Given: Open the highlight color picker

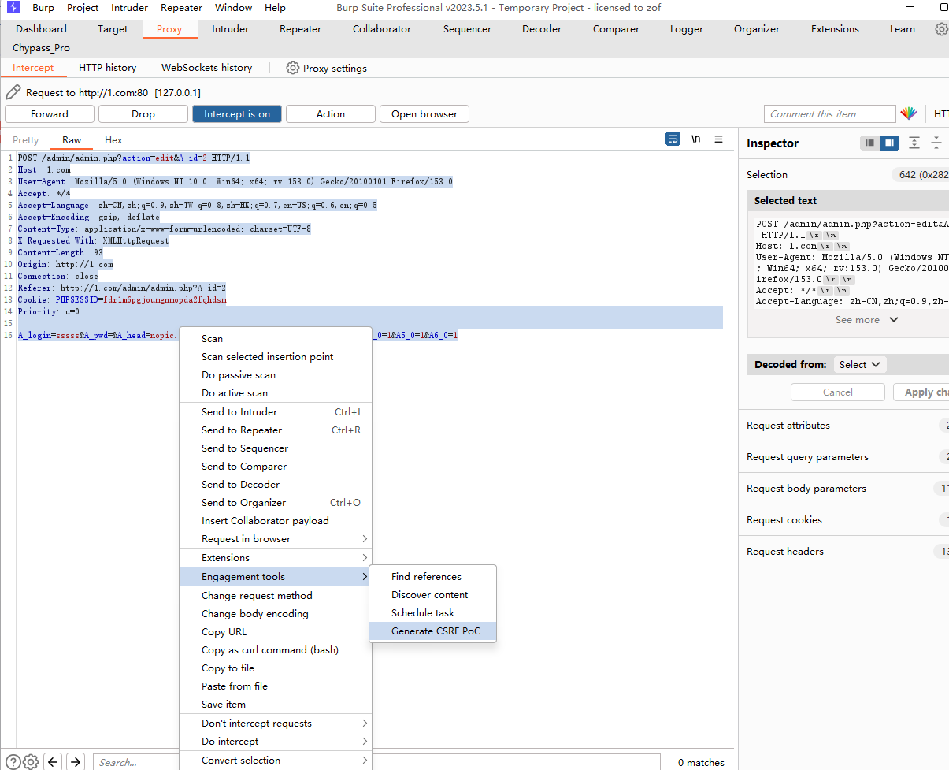Looking at the screenshot, I should point(909,113).
